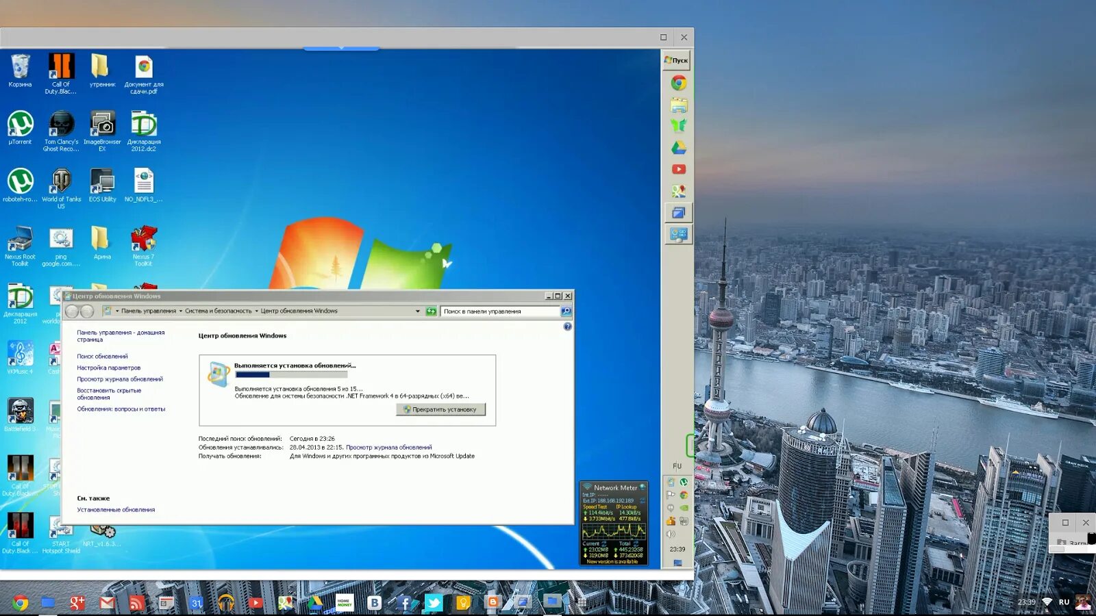Open Google Maps from the remote Windows taskbar

[x=678, y=191]
